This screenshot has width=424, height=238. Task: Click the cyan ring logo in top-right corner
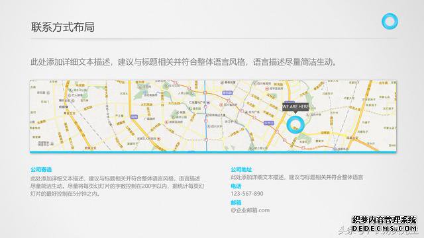[390, 21]
